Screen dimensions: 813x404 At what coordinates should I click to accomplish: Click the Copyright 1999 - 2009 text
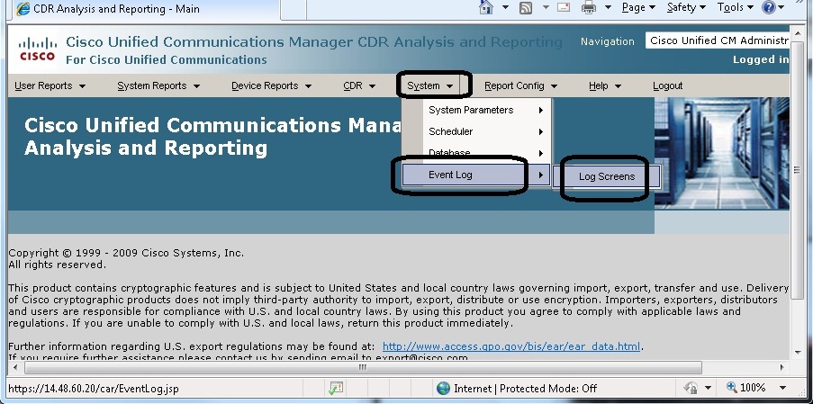click(126, 253)
